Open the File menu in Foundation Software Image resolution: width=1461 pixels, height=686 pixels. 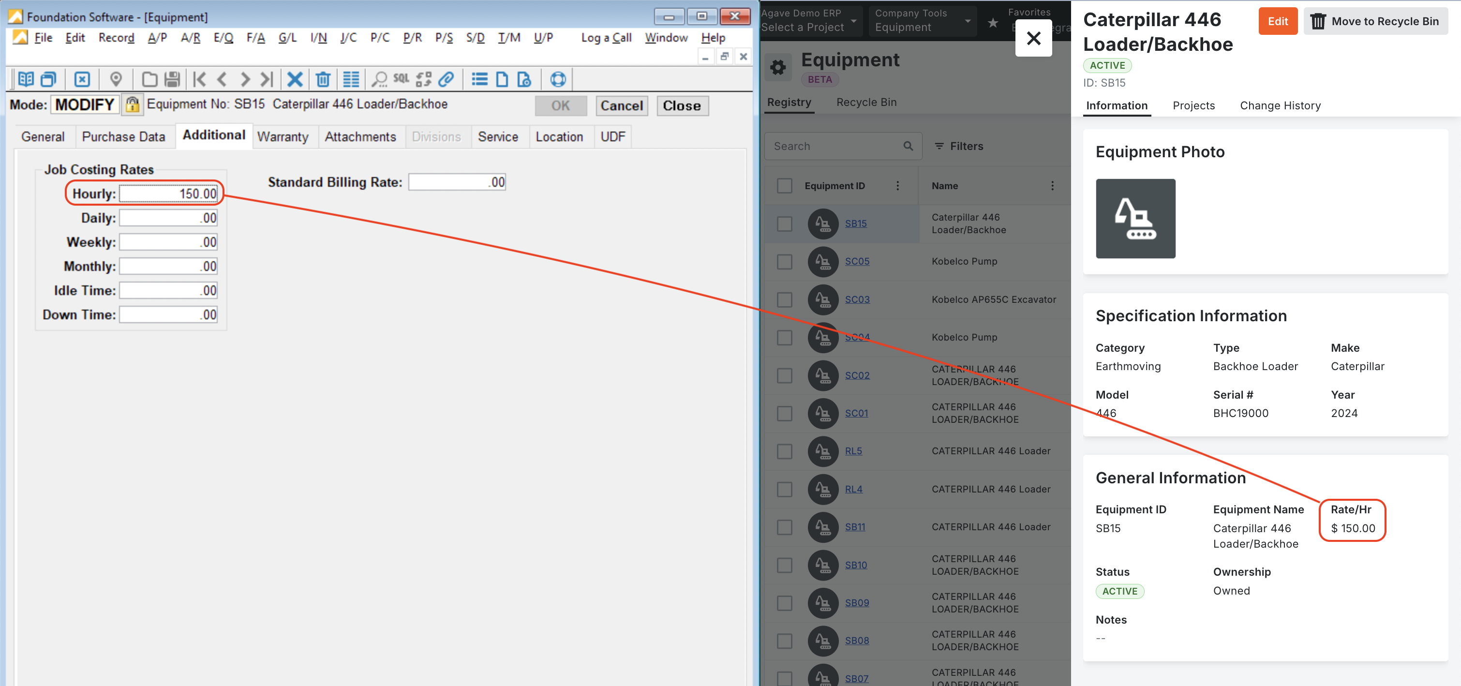tap(43, 37)
